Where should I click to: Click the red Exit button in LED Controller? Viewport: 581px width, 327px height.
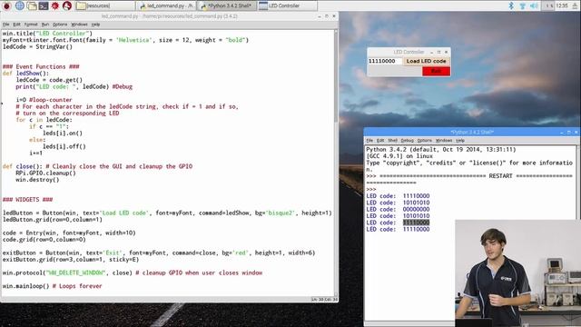(436, 71)
